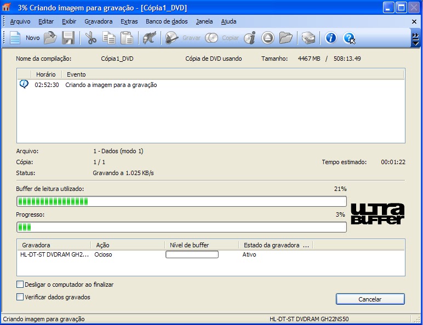
Task: Close the document with inner X
Action: (414, 21)
